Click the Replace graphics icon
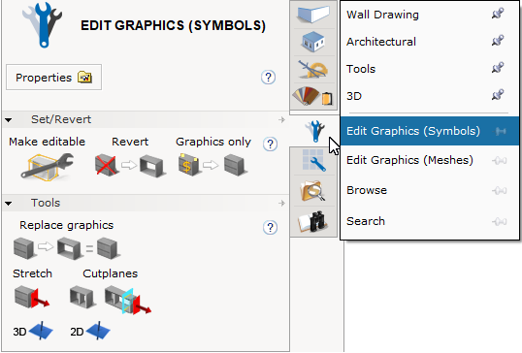 (66, 248)
